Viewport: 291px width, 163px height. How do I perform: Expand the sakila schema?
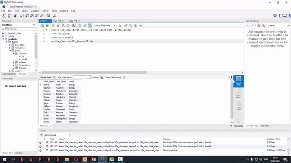coord(3,36)
